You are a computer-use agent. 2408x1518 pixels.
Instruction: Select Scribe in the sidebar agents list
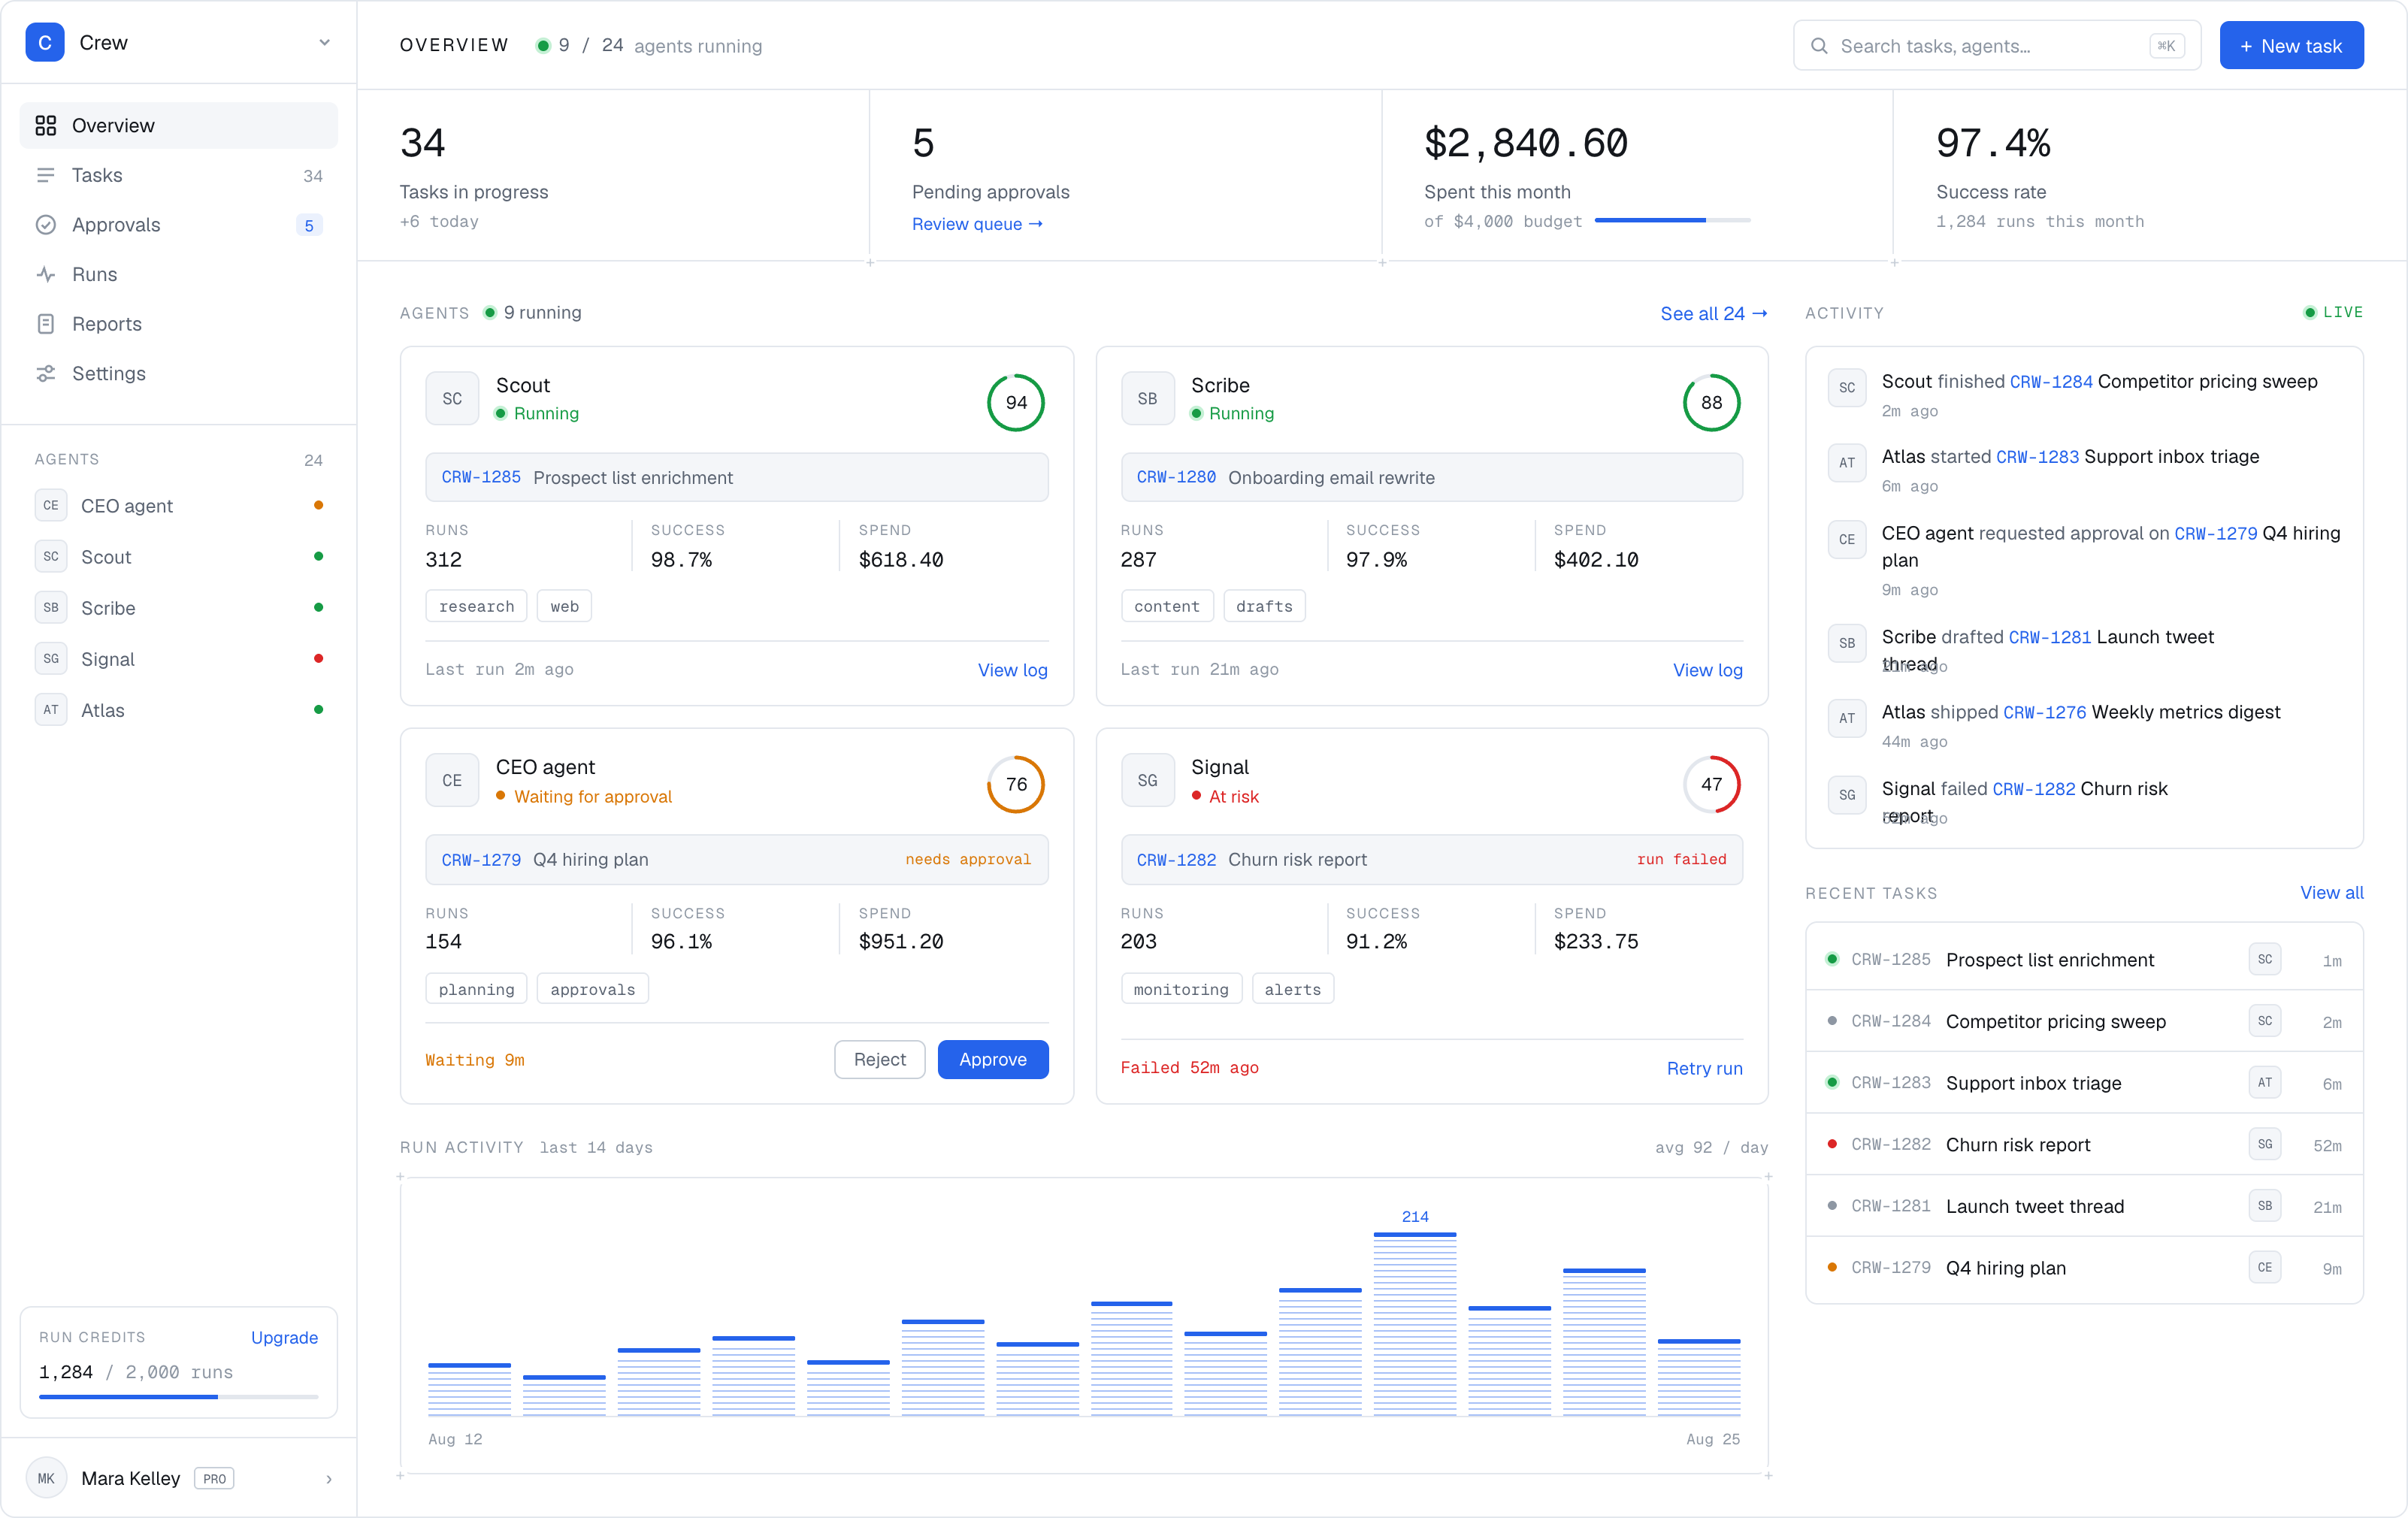179,608
